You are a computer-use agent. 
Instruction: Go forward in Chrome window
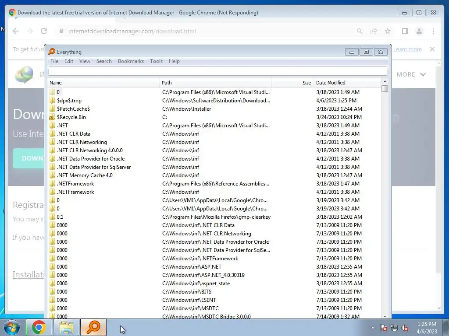(x=30, y=31)
